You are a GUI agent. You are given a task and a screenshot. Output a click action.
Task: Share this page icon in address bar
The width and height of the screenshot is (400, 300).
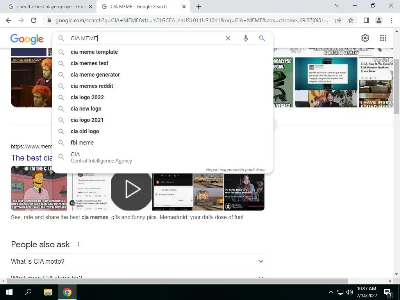pos(338,20)
